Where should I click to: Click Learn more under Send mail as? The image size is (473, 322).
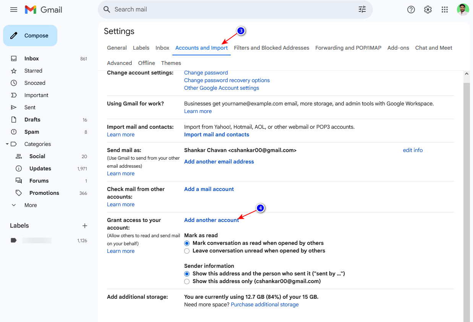pyautogui.click(x=121, y=173)
